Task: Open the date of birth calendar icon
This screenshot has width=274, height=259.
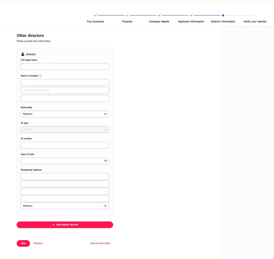Action: 106,161
